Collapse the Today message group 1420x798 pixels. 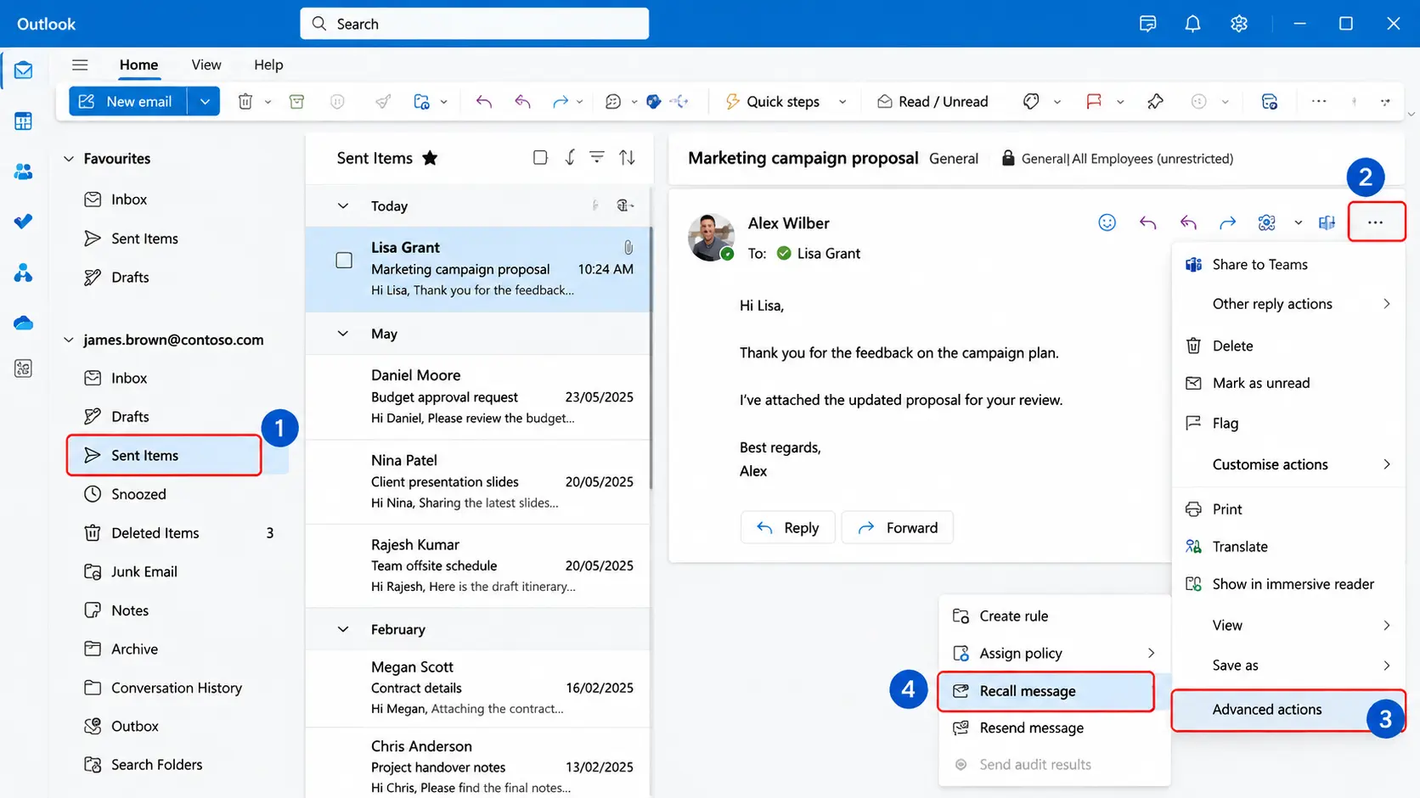coord(343,206)
